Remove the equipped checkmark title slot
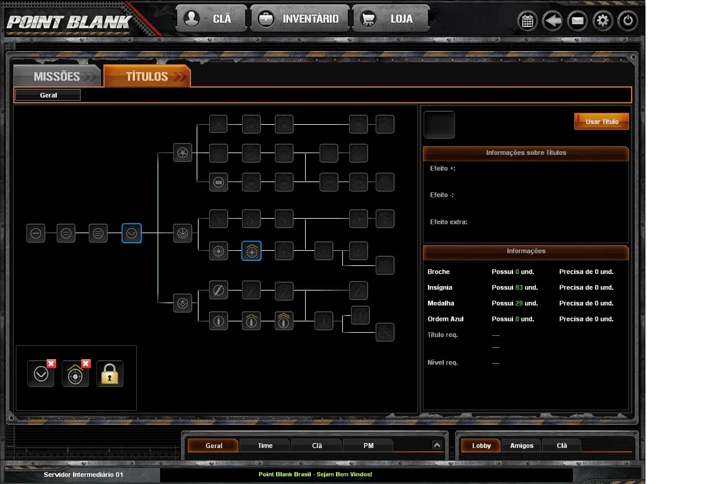723x484 pixels. pos(51,364)
